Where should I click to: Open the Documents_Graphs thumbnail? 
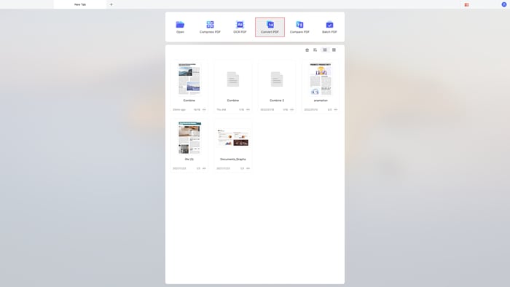(x=233, y=138)
